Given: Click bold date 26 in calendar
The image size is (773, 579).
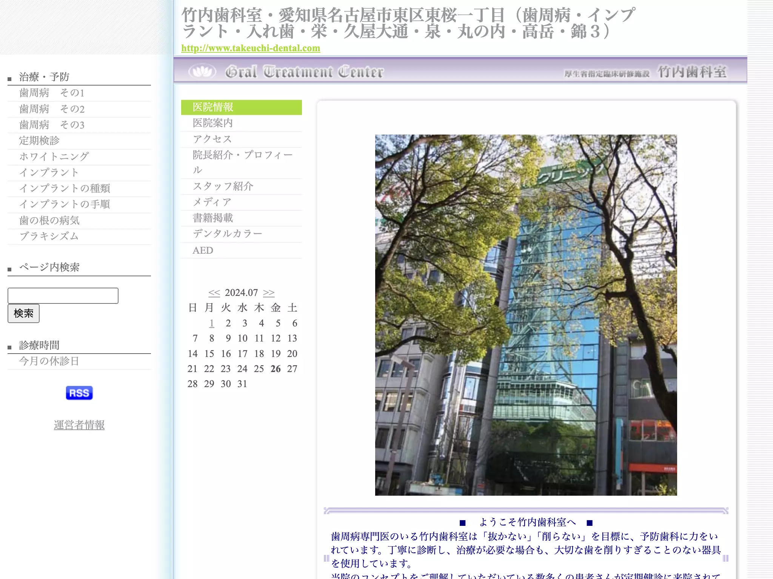Looking at the screenshot, I should click(x=276, y=369).
